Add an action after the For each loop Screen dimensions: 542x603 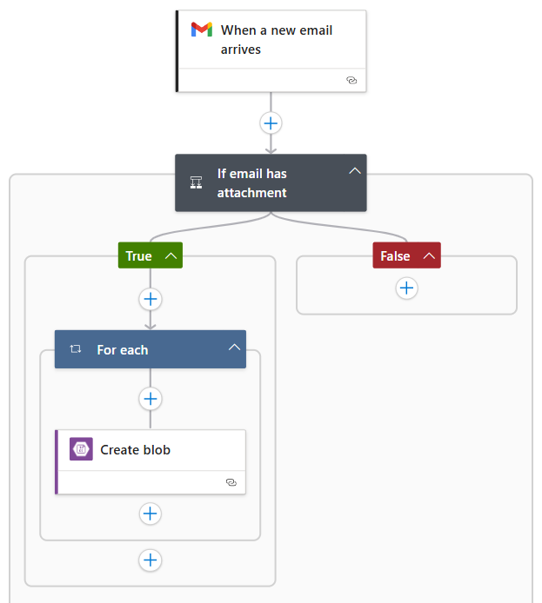coord(151,560)
